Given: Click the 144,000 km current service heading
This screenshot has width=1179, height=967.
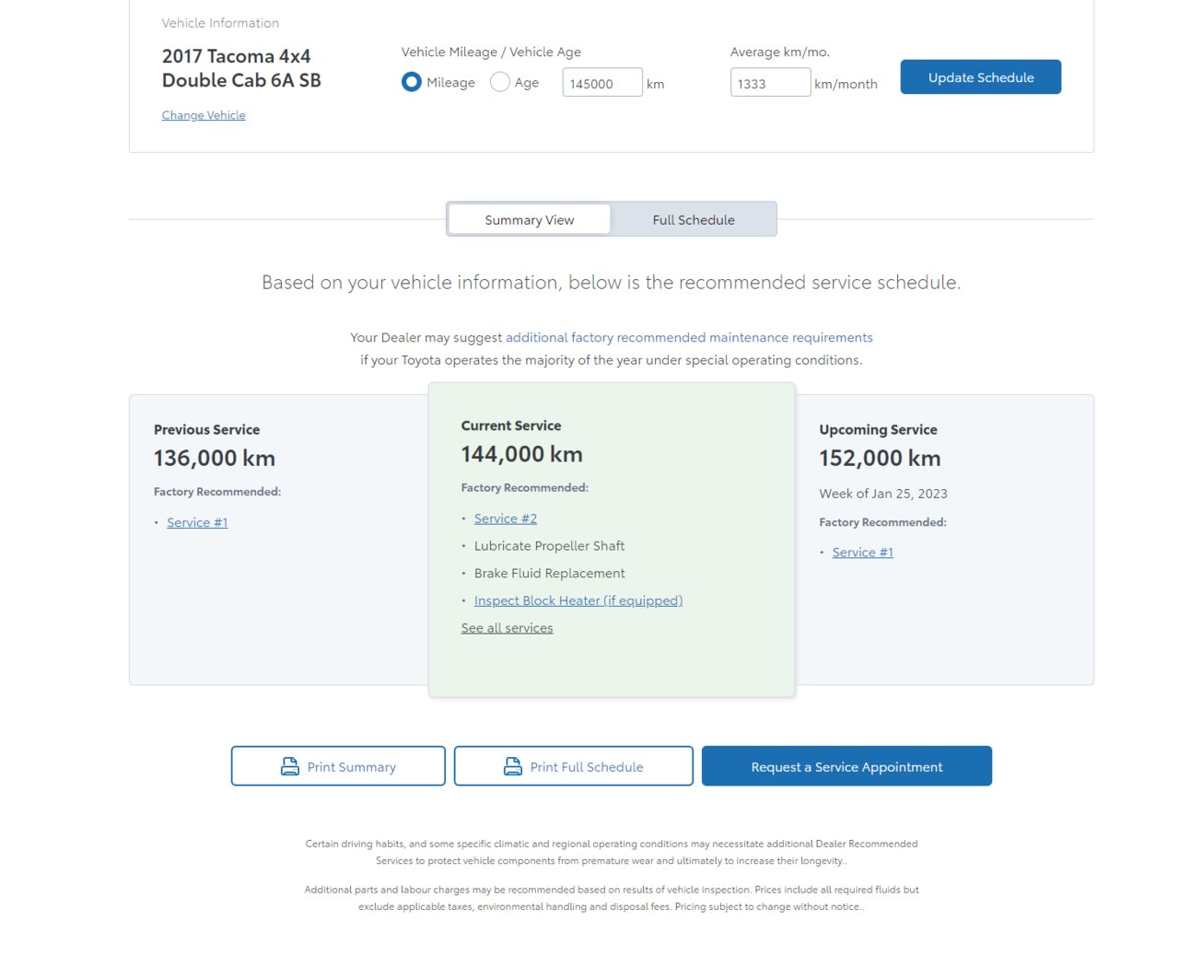Looking at the screenshot, I should coord(522,454).
